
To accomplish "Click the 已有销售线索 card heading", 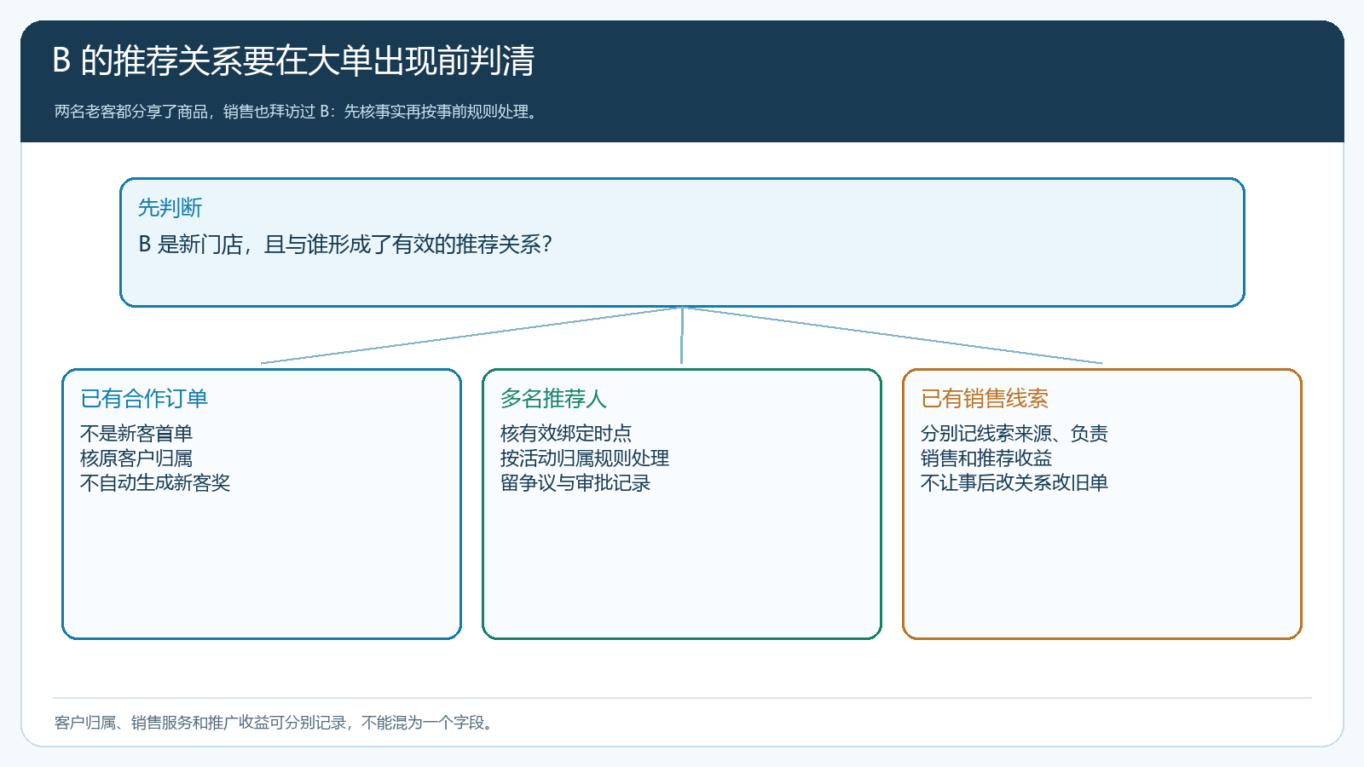I will [x=985, y=398].
